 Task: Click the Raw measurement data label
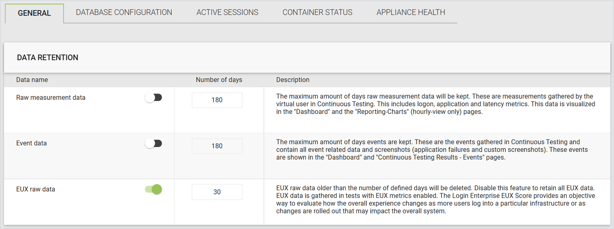pos(51,97)
